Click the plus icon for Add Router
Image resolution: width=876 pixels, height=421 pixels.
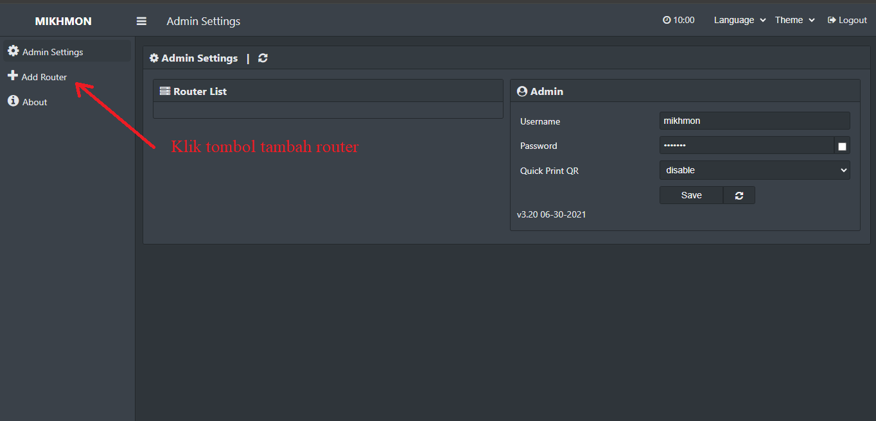[13, 76]
